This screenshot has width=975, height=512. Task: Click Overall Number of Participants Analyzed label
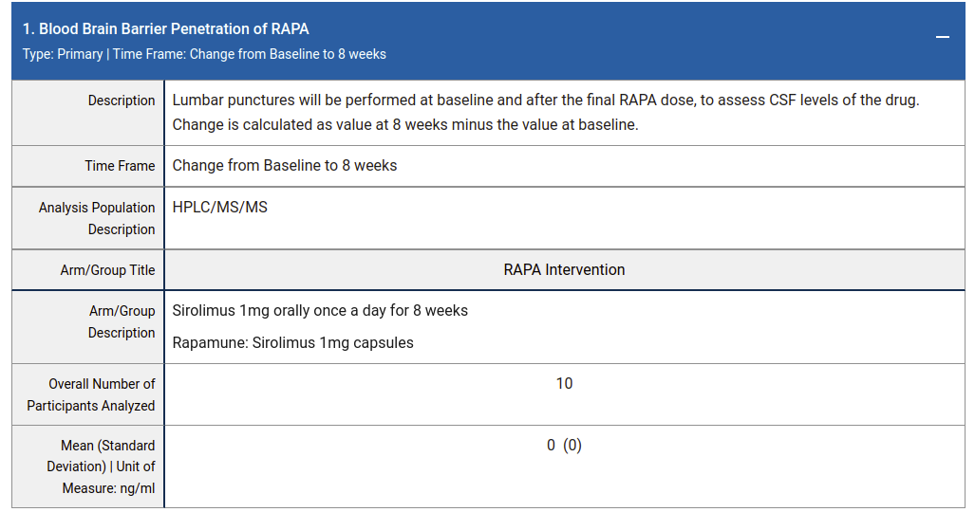pos(91,394)
